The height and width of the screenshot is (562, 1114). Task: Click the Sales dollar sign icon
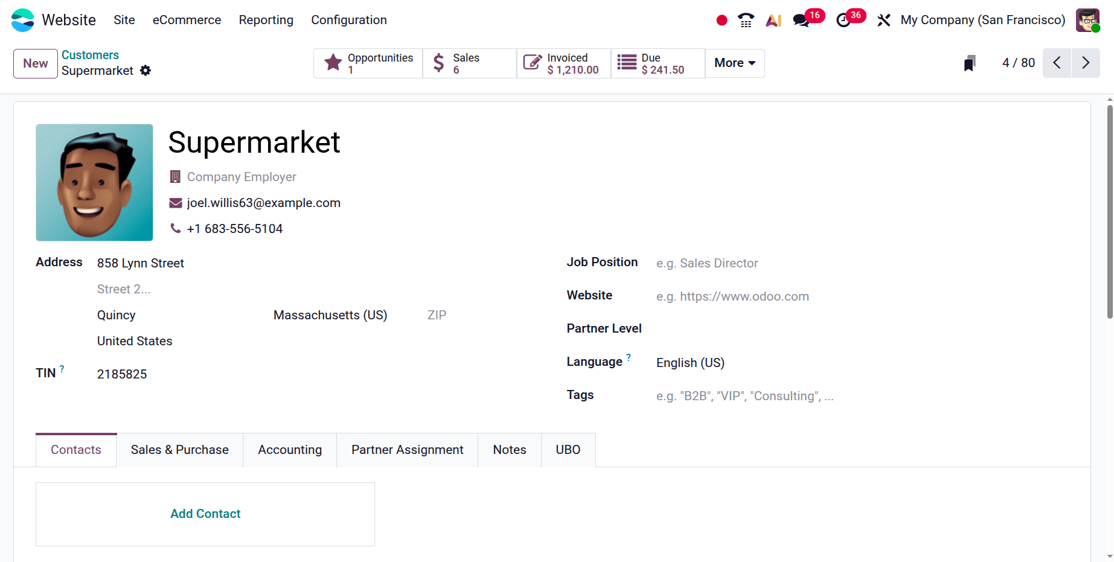click(439, 63)
